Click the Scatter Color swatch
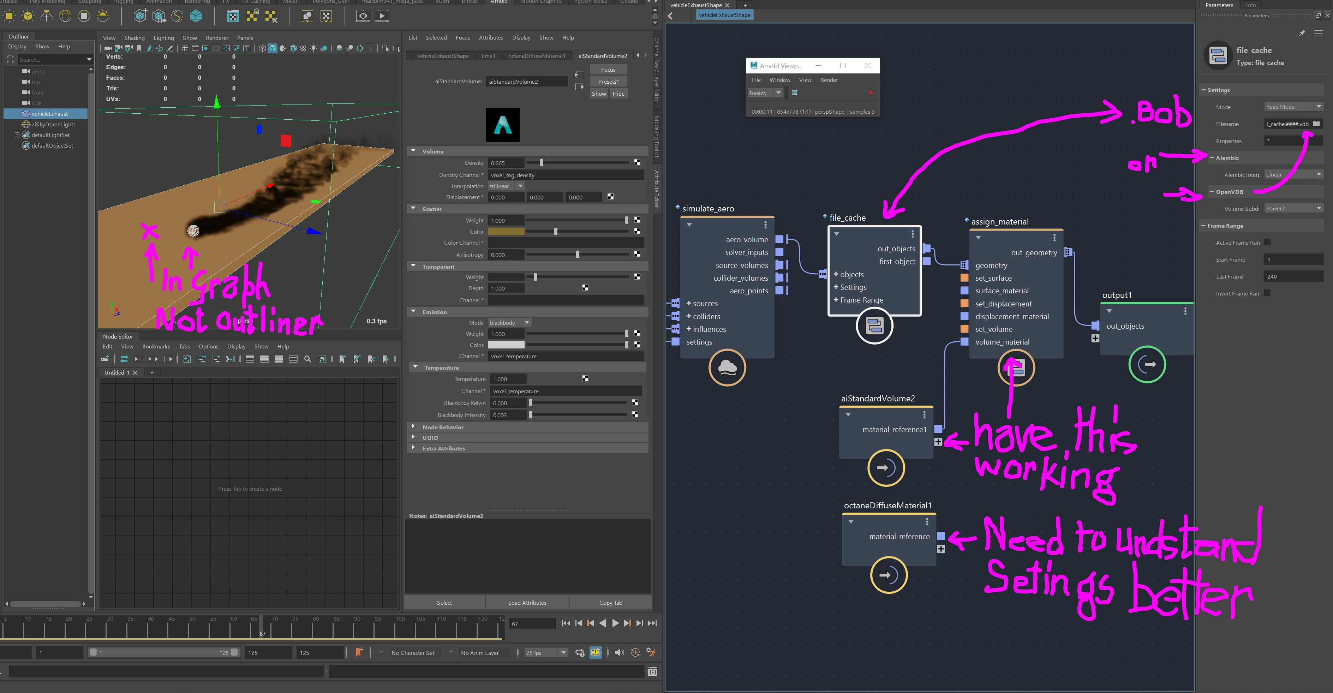1333x693 pixels. (506, 231)
